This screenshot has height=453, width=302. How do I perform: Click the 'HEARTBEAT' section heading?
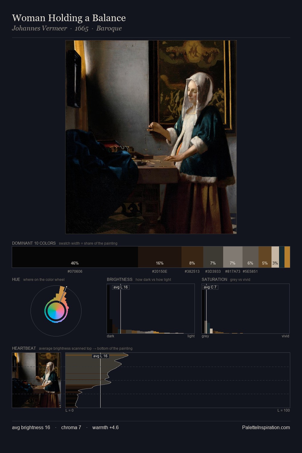(x=24, y=348)
